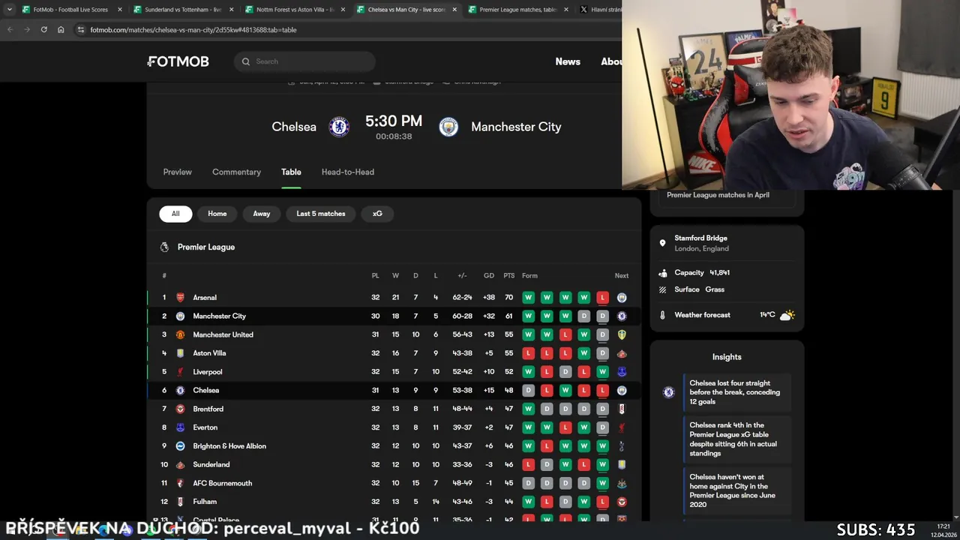Open the Premier League table heading link
960x540 pixels.
pos(206,247)
